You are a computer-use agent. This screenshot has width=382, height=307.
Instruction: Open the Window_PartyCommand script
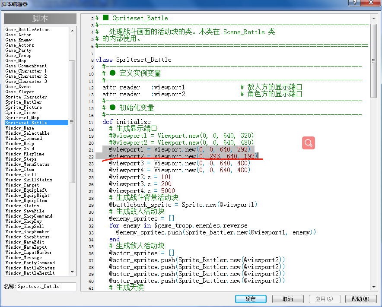click(x=30, y=263)
